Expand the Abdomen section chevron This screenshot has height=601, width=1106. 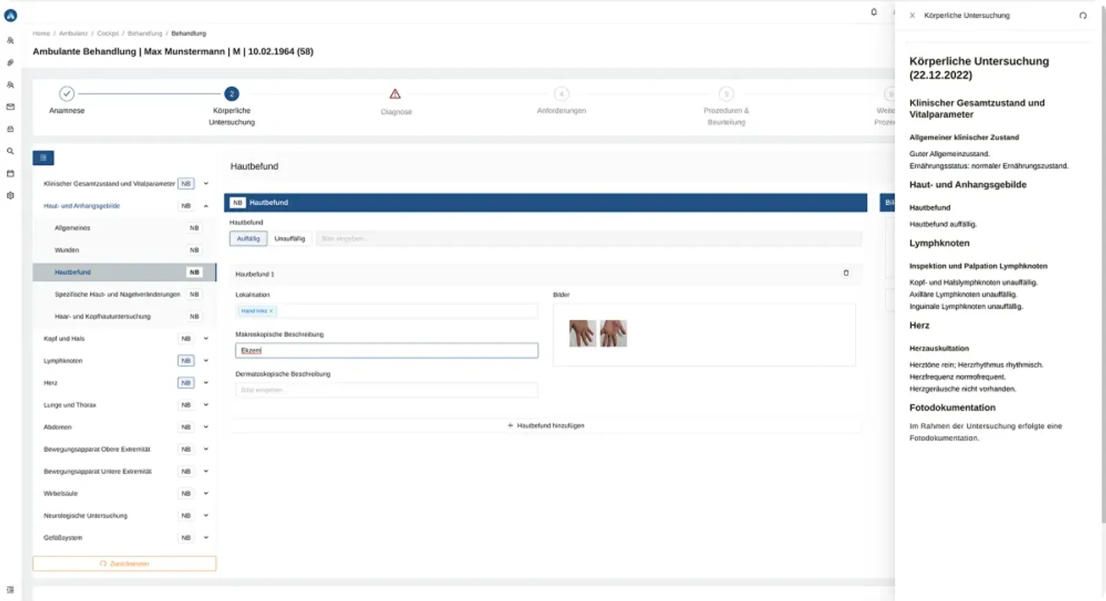206,427
